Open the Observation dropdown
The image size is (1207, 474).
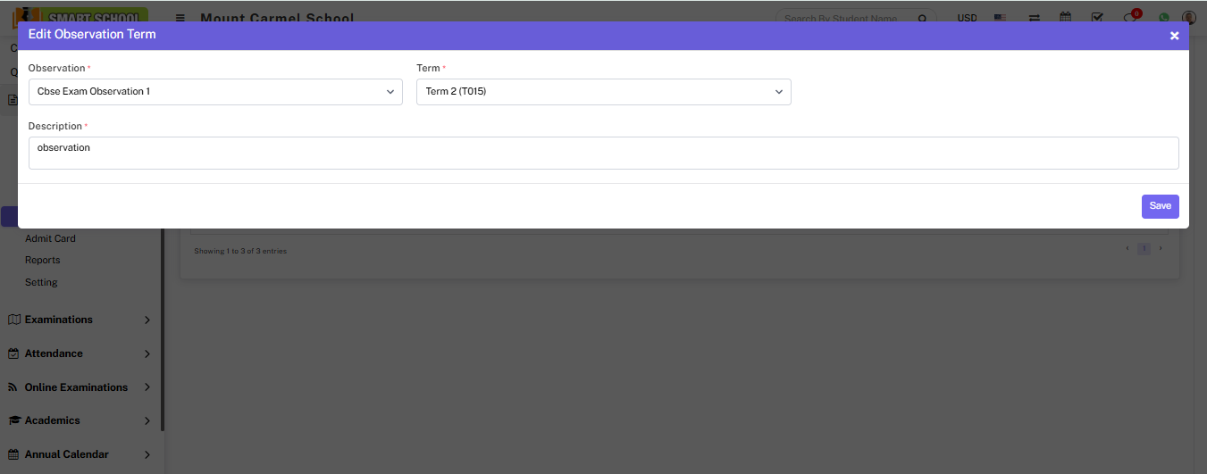[x=215, y=92]
